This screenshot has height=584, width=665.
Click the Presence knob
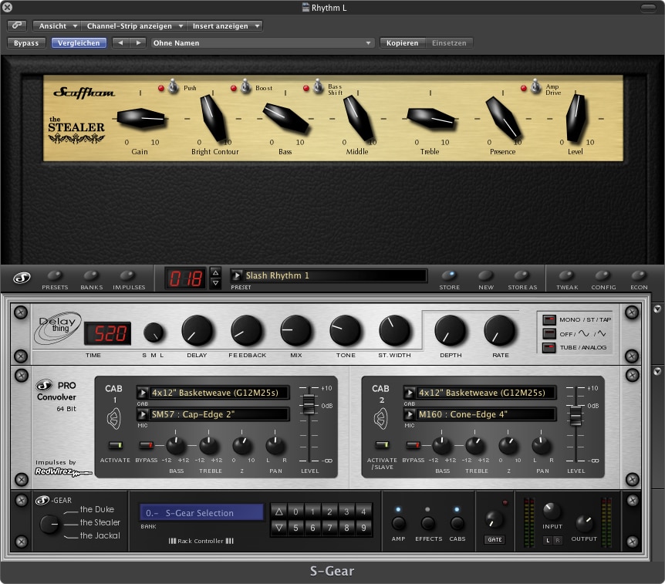504,118
